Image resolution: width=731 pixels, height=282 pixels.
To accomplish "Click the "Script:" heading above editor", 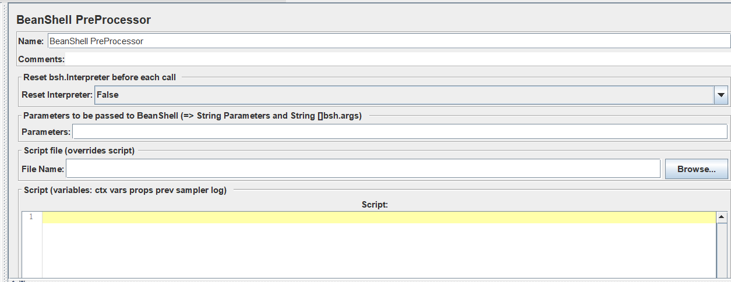I will [x=375, y=205].
